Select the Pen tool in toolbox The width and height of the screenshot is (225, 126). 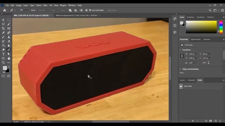point(9,50)
